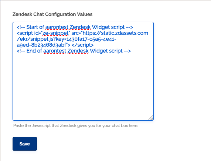The width and height of the screenshot is (211, 161).
Task: Click the 'static.zdassets.com' URL text
Action: tap(125, 33)
